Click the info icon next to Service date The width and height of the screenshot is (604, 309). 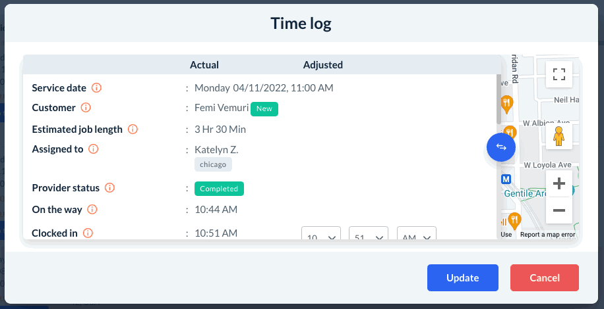[96, 87]
